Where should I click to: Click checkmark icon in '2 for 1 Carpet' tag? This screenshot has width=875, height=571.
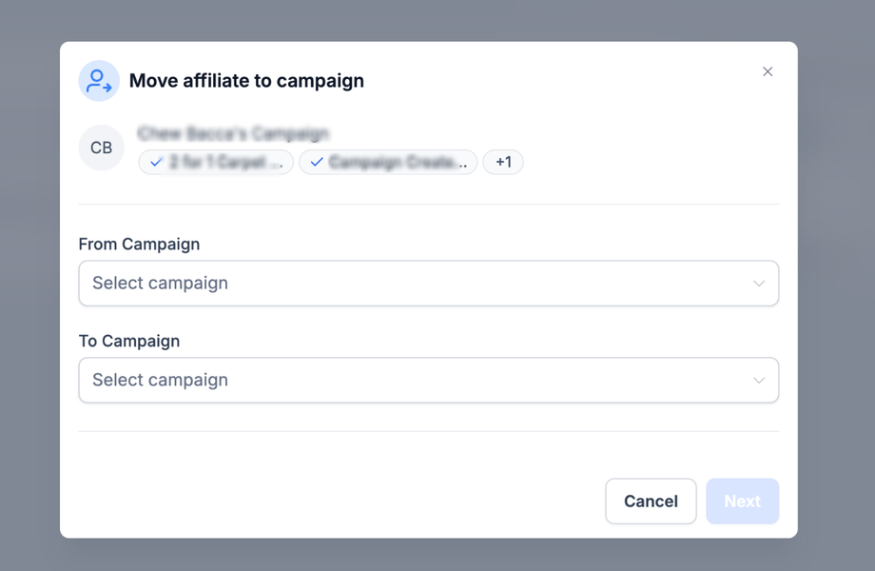coord(156,162)
